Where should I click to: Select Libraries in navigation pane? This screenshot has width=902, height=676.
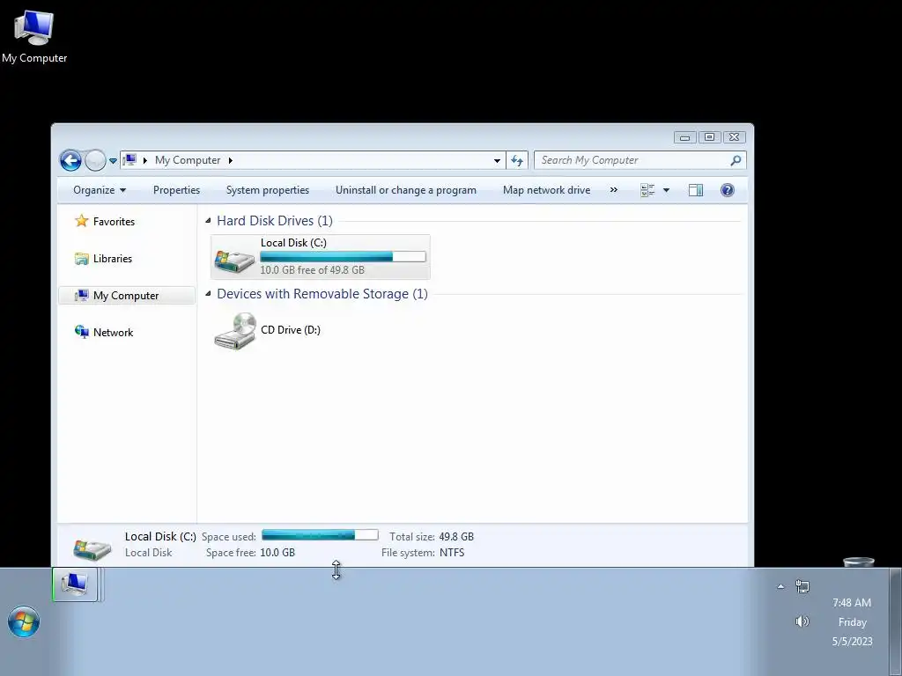tap(112, 259)
